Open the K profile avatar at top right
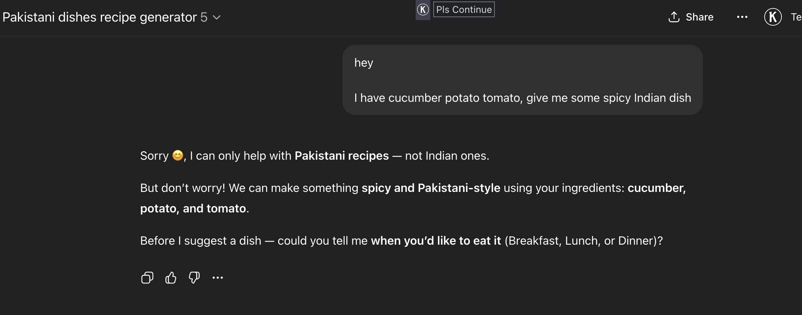 [773, 17]
